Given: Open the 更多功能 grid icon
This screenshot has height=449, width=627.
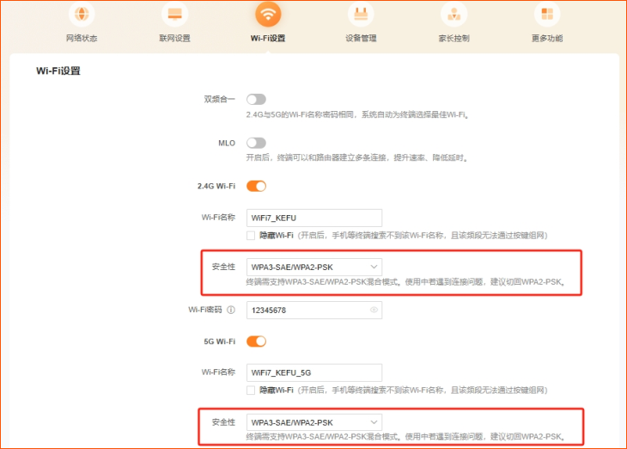Looking at the screenshot, I should (x=547, y=14).
